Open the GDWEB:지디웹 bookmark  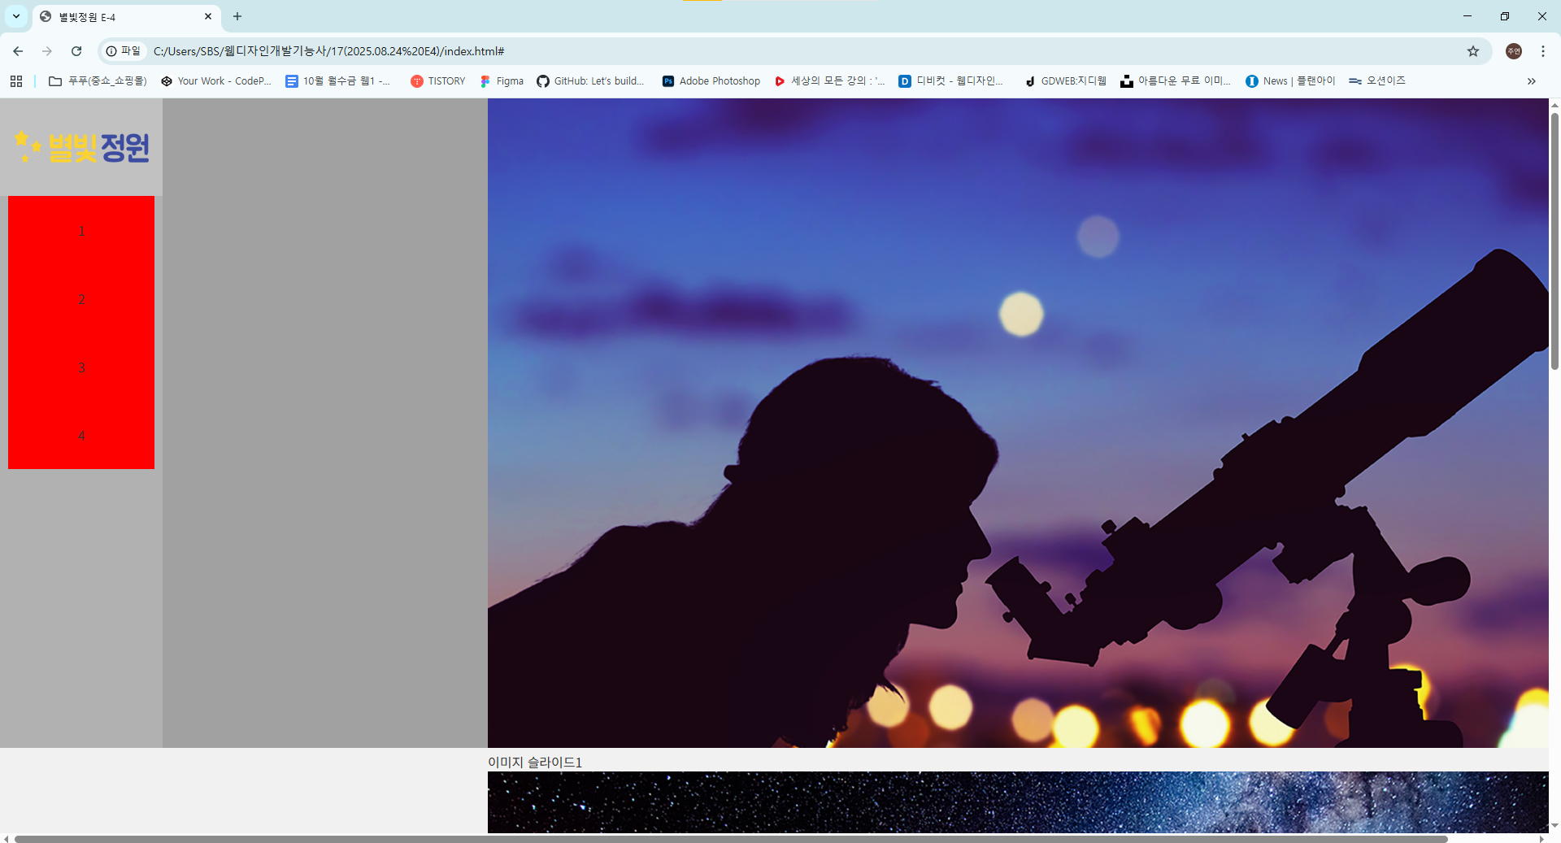[1066, 81]
